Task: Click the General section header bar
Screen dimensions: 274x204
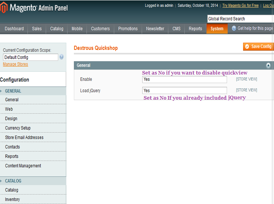Action: [x=174, y=66]
